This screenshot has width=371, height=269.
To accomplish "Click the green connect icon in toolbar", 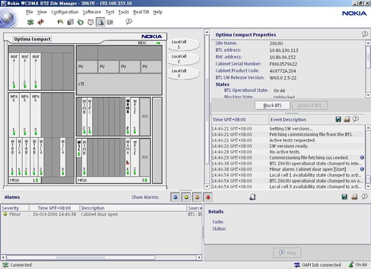I will coord(30,22).
